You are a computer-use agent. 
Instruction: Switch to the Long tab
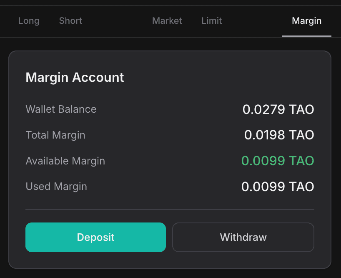click(28, 21)
